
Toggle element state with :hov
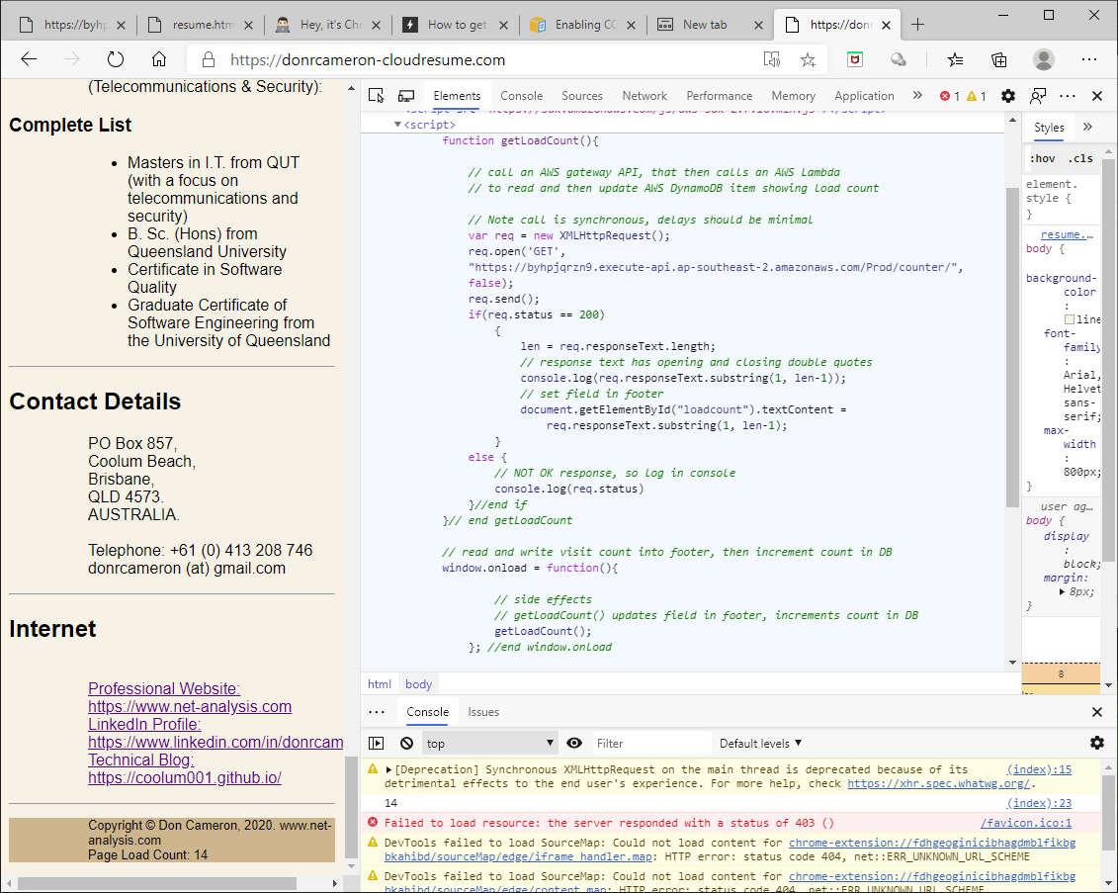1043,158
